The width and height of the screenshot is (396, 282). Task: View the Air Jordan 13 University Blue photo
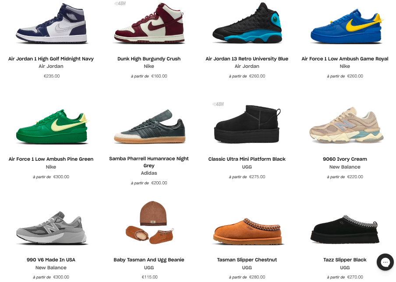coord(247,23)
